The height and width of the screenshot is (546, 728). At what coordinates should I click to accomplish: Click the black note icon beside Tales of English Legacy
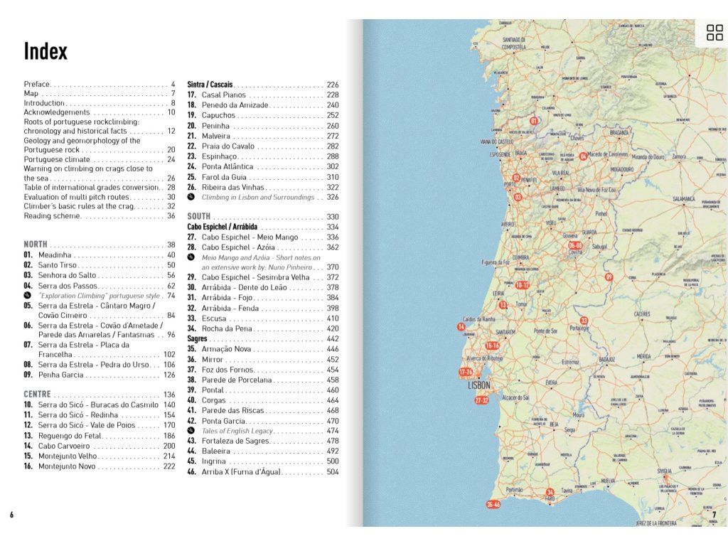coord(191,430)
